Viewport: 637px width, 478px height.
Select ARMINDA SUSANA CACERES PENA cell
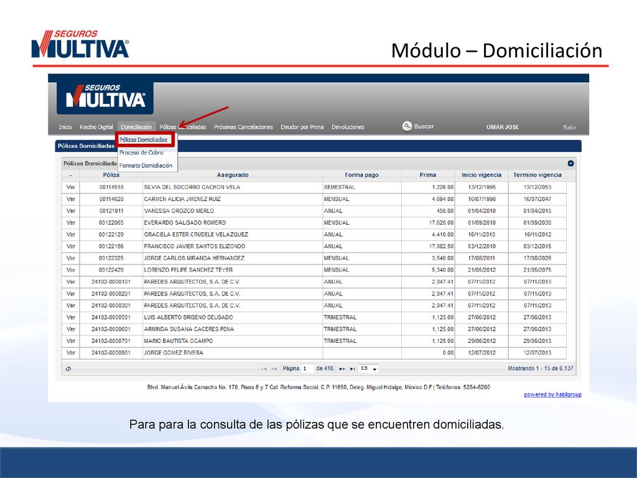[233, 329]
